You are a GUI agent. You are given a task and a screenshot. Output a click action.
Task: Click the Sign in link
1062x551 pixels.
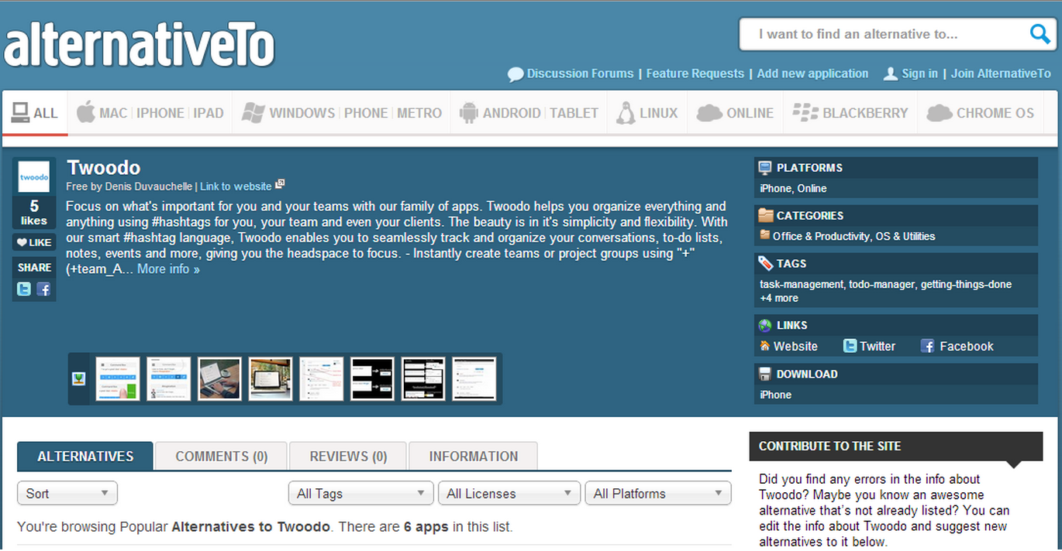click(920, 74)
